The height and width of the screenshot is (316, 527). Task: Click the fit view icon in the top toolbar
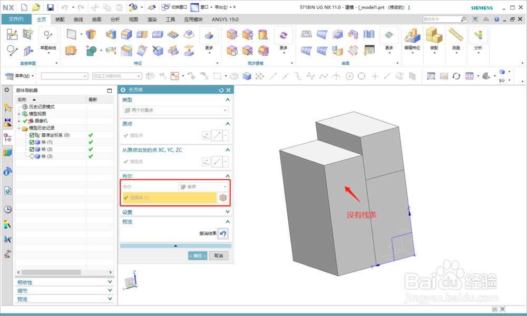click(x=470, y=76)
